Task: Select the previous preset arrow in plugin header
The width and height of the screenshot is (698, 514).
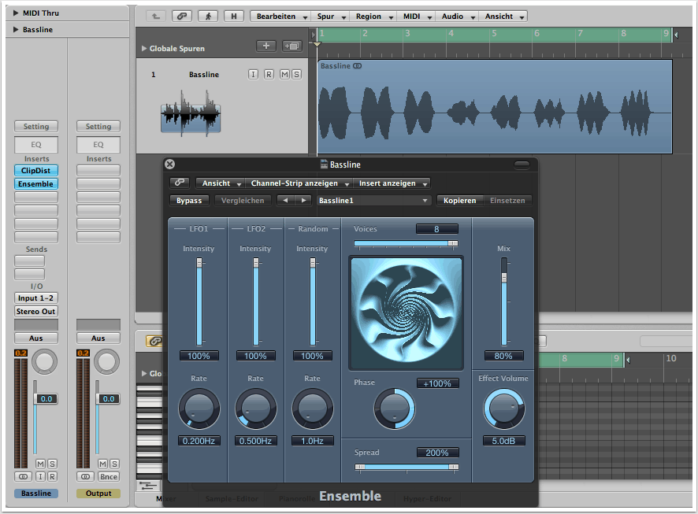Action: tap(286, 201)
